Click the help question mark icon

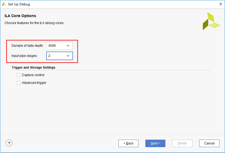point(9,143)
